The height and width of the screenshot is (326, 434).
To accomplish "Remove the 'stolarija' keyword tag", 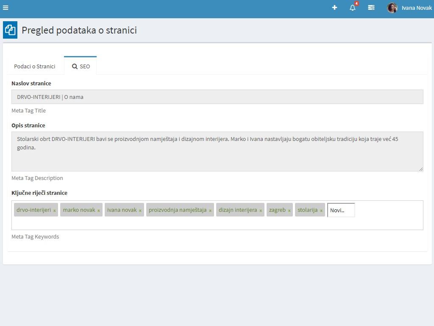I will [x=321, y=211].
